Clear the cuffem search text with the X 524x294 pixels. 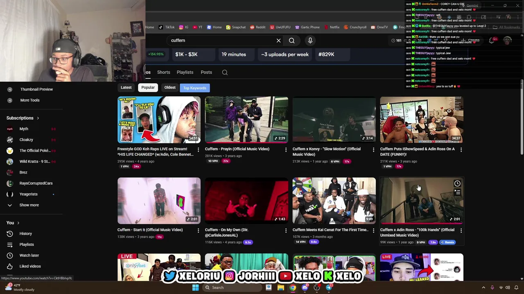[x=278, y=40]
